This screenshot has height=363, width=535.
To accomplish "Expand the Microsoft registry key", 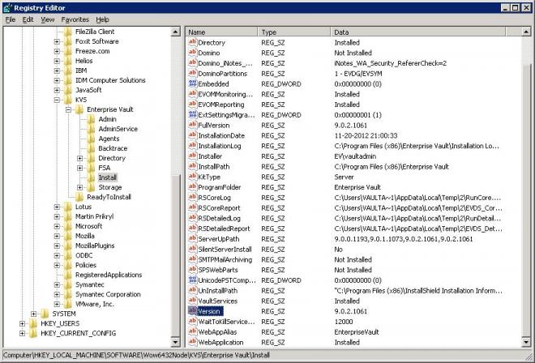I will click(57, 226).
